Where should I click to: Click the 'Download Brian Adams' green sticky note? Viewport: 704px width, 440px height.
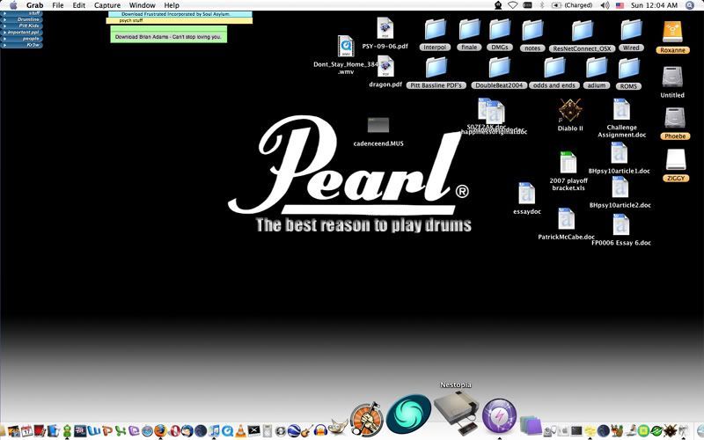[168, 34]
